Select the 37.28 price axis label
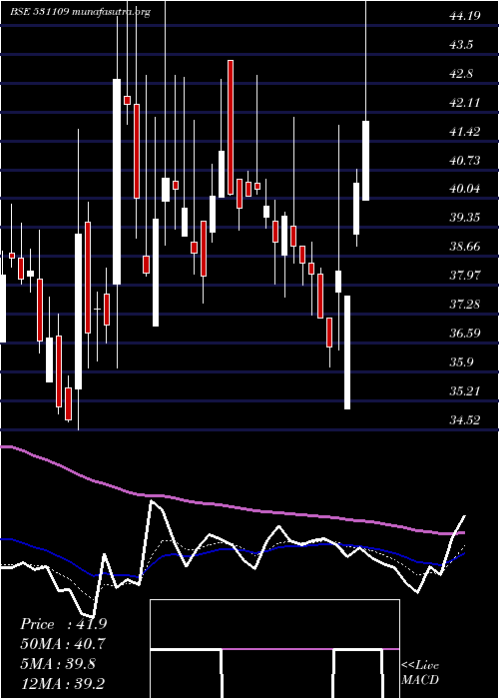The width and height of the screenshot is (499, 699). [x=465, y=305]
